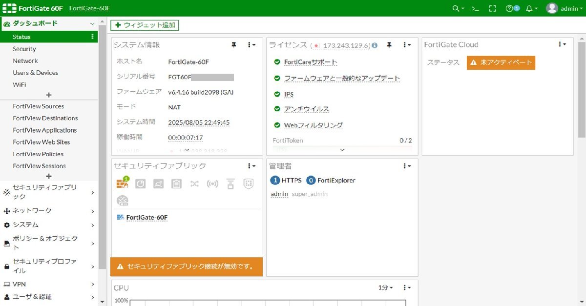The image size is (586, 306).
Task: Click the fullscreen icon in the header
Action: [x=492, y=7]
